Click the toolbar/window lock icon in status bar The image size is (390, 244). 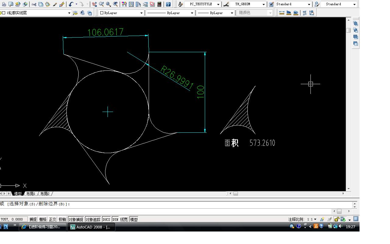tap(337, 219)
